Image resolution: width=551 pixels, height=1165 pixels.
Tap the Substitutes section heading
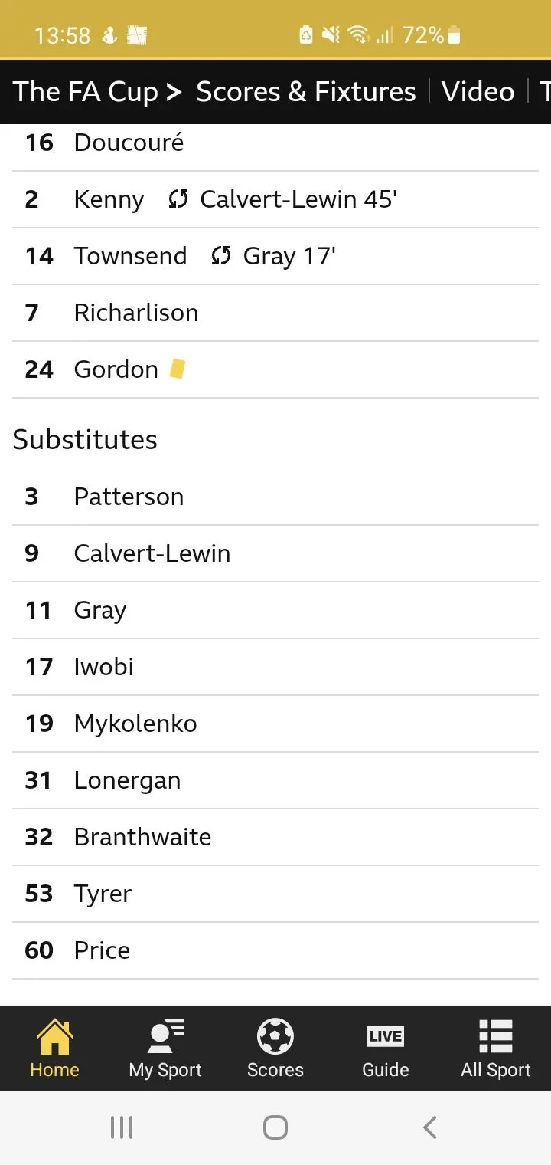tap(85, 440)
